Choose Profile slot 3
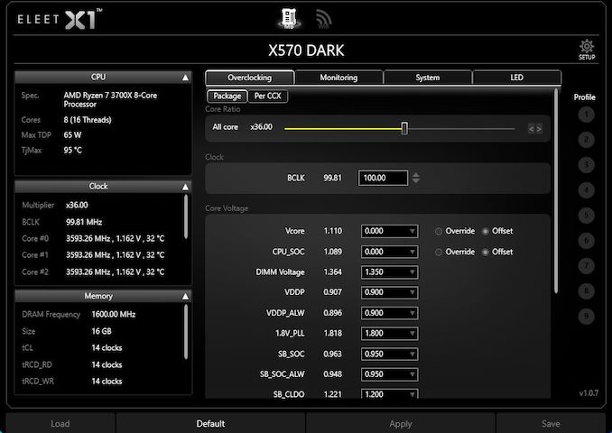 [x=586, y=164]
